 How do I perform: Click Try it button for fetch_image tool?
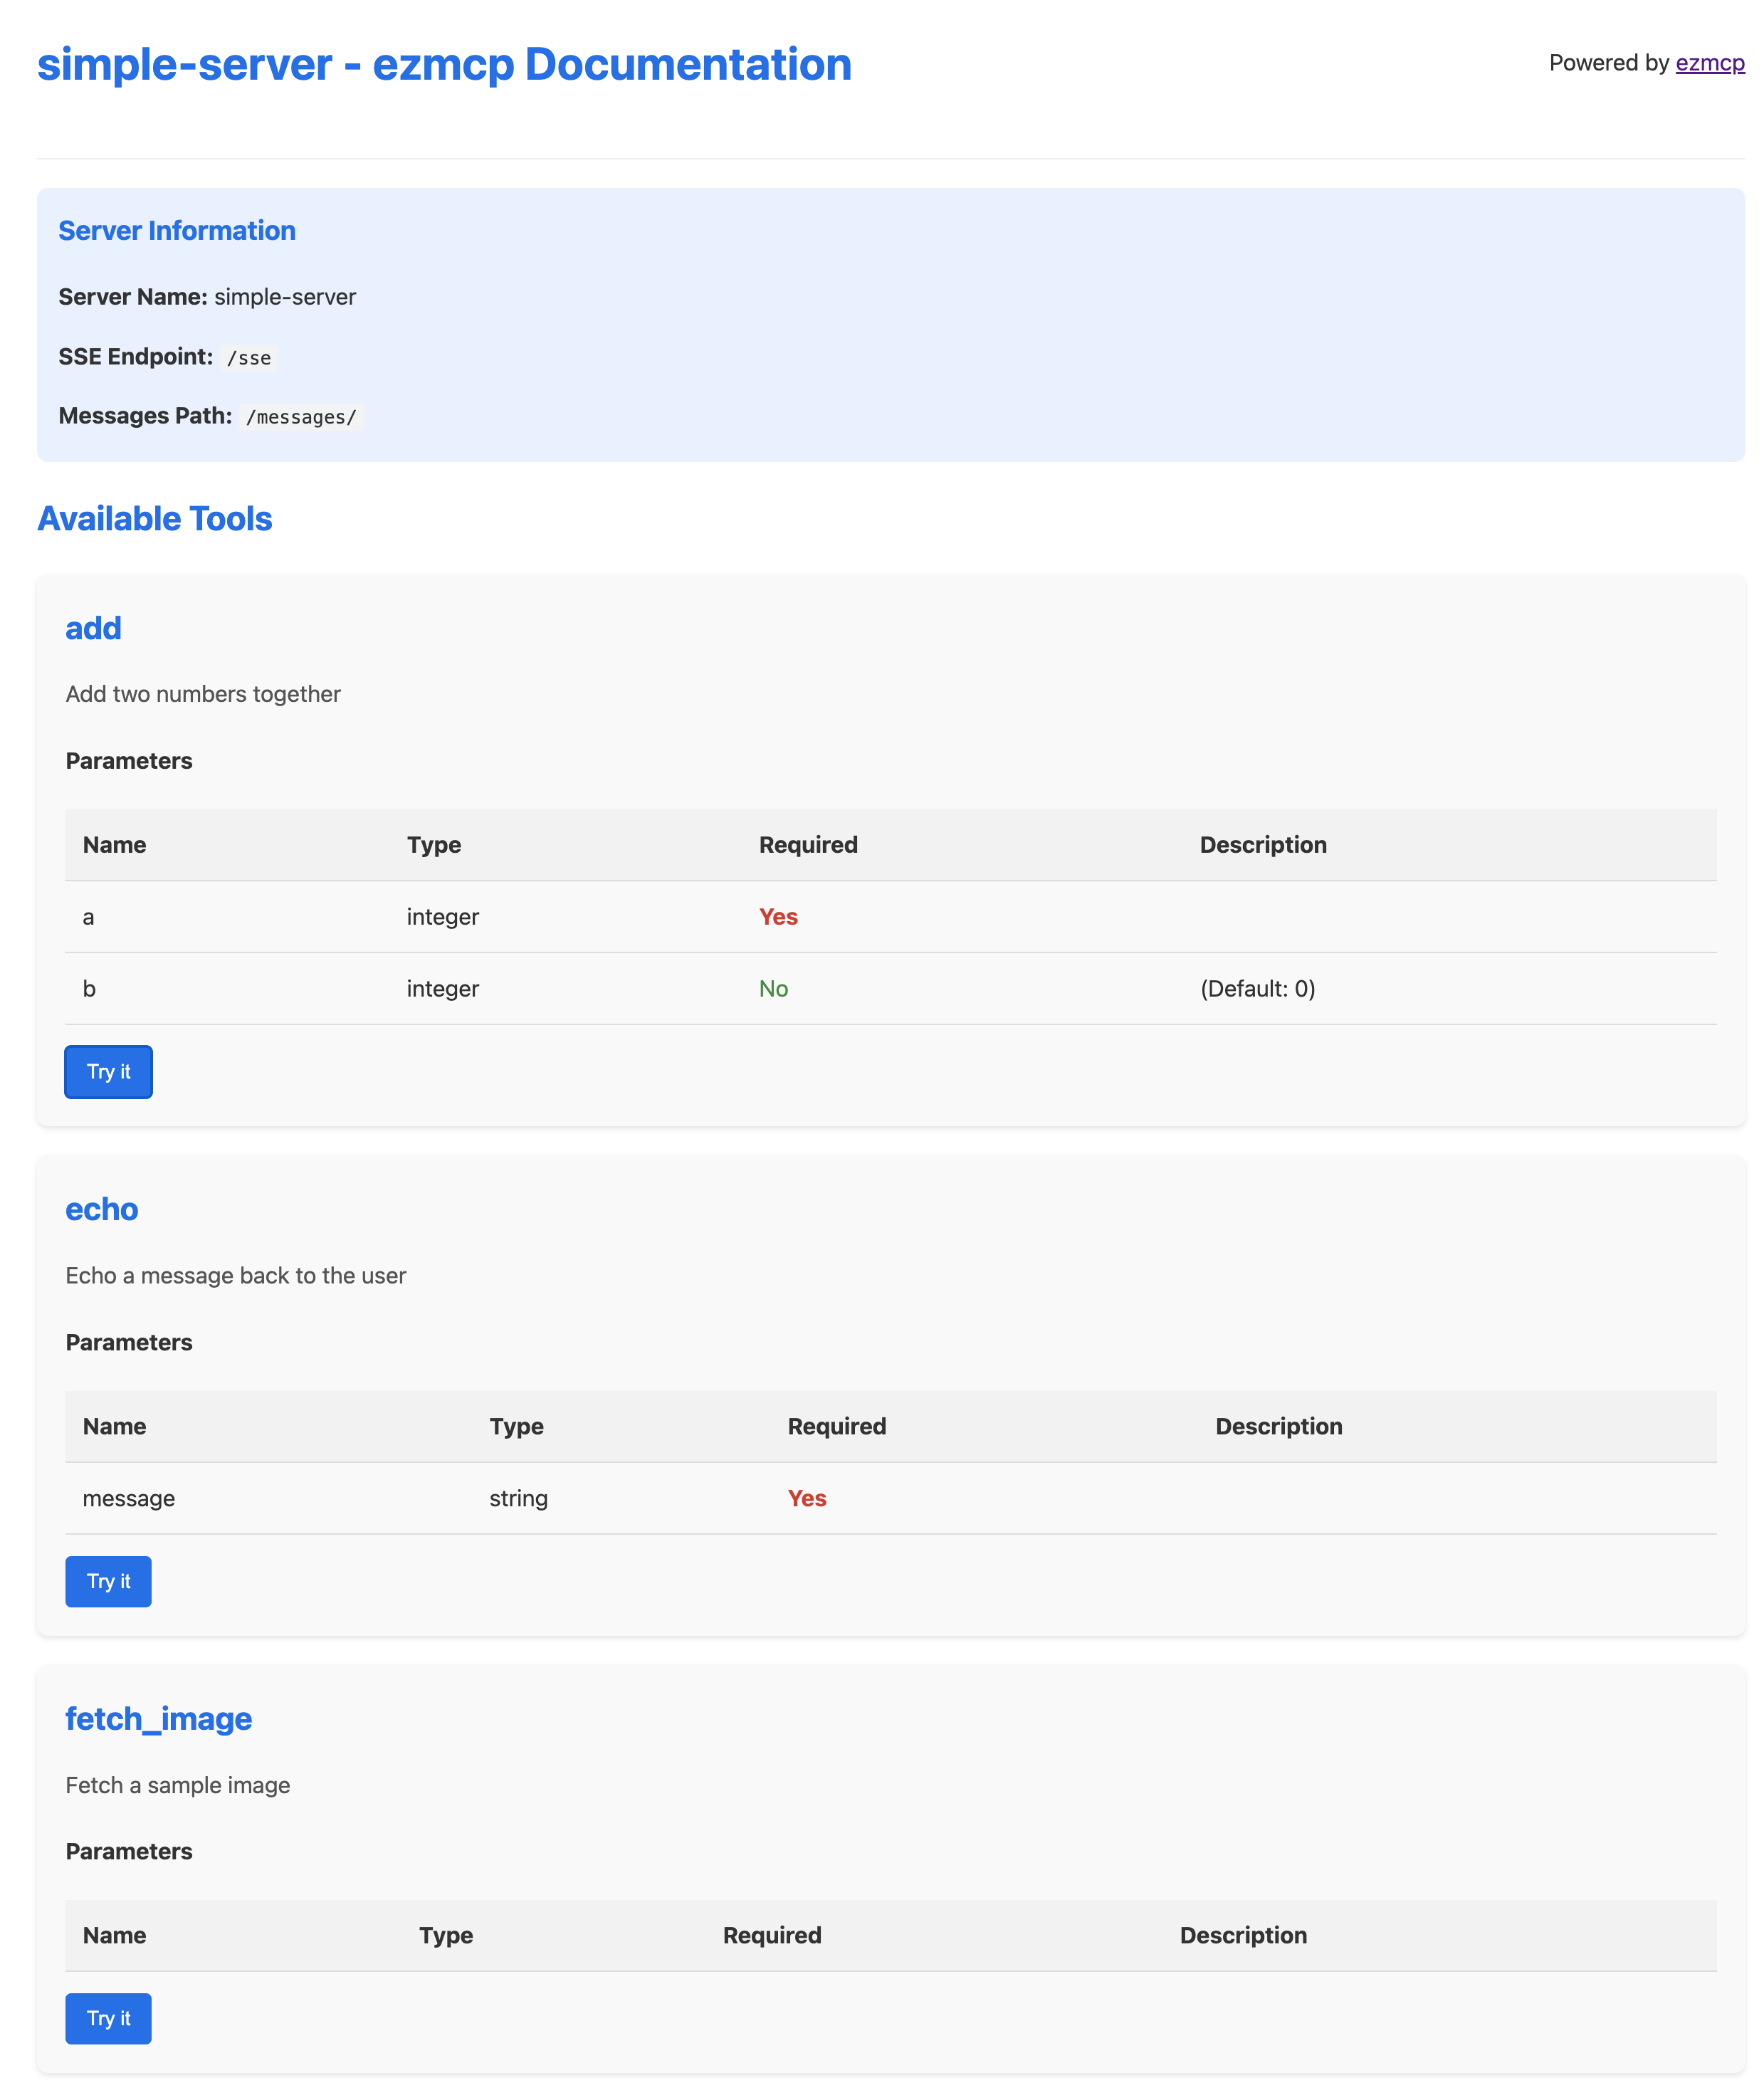(x=108, y=2018)
